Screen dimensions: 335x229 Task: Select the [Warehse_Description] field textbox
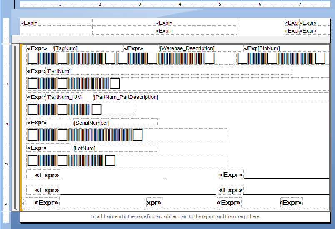(202, 48)
